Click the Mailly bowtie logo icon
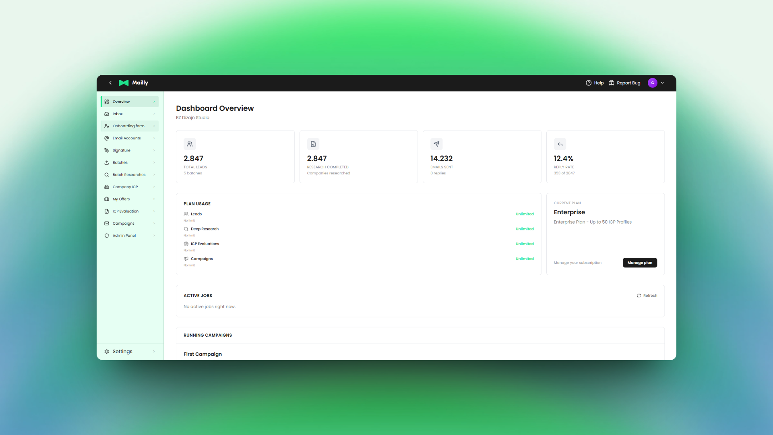Viewport: 773px width, 435px height. point(124,83)
